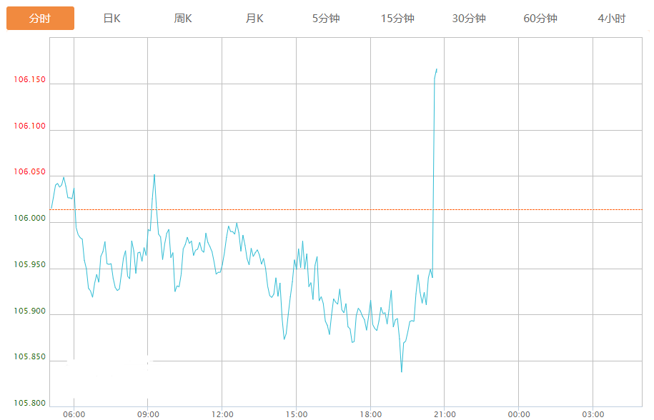
Task: Click the latest peak of the price line
Action: pyautogui.click(x=437, y=69)
